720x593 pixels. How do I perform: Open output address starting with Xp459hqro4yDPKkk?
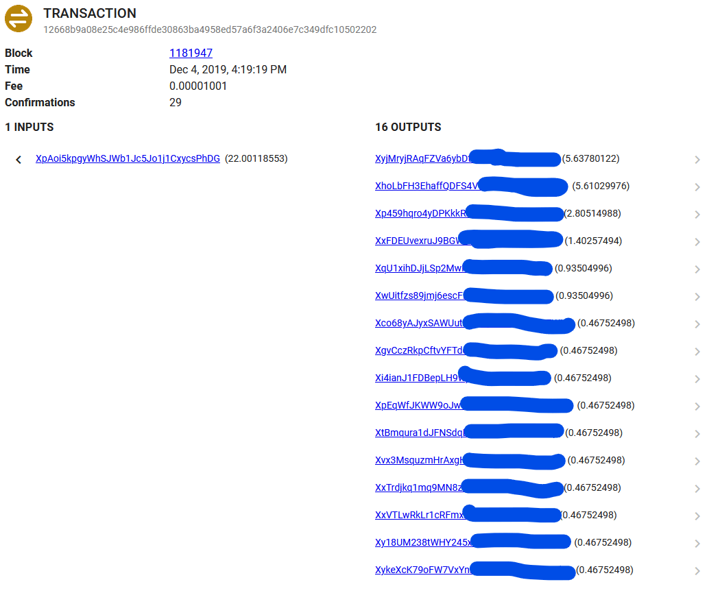coord(420,214)
